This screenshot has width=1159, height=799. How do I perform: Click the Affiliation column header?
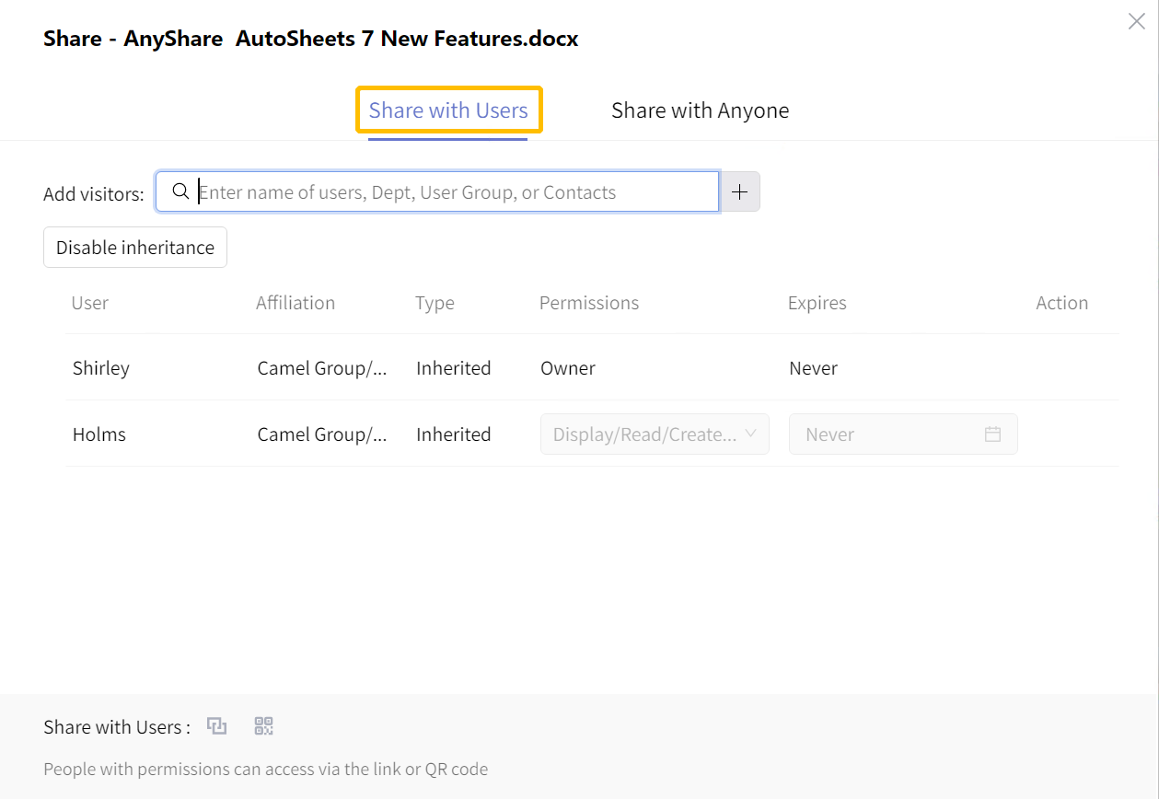tap(296, 303)
